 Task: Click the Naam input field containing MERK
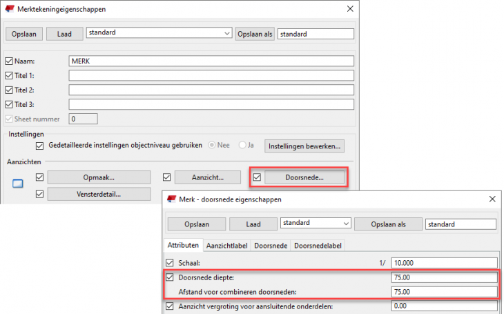click(x=211, y=61)
